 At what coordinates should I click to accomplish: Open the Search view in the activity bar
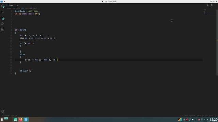coord(3,12)
